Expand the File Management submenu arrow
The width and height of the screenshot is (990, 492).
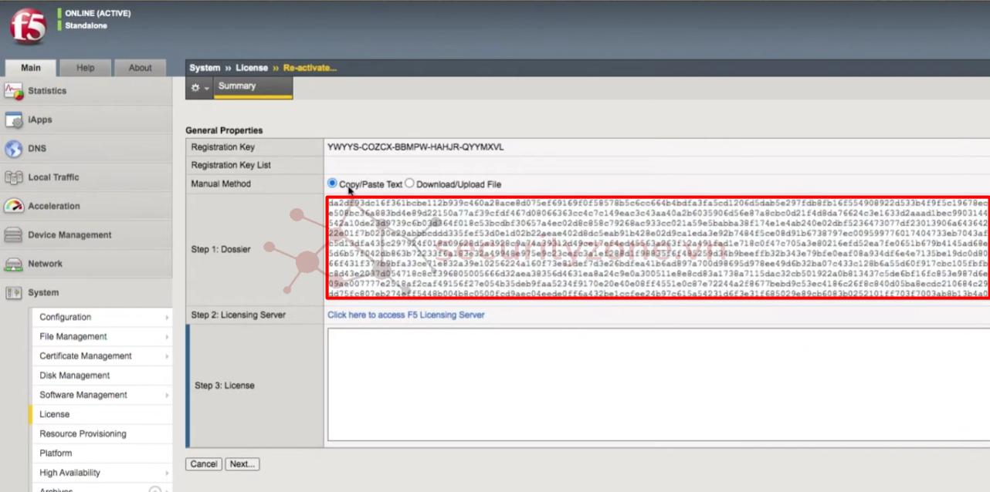[x=167, y=337]
